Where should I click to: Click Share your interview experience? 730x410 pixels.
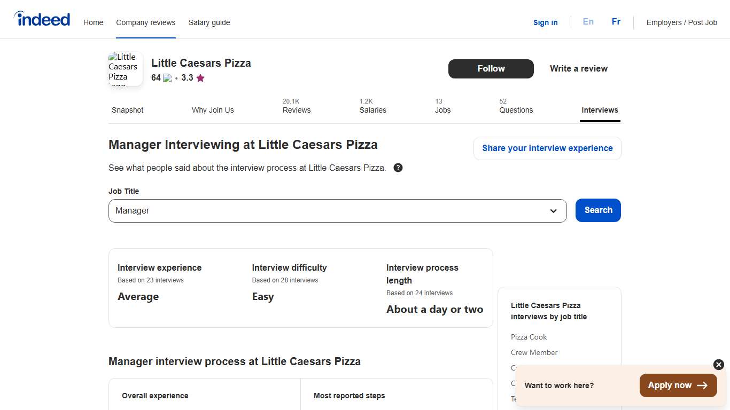click(547, 148)
